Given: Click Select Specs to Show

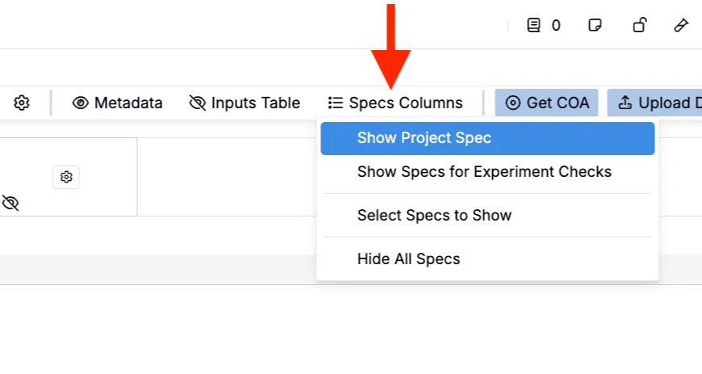Looking at the screenshot, I should (x=434, y=215).
